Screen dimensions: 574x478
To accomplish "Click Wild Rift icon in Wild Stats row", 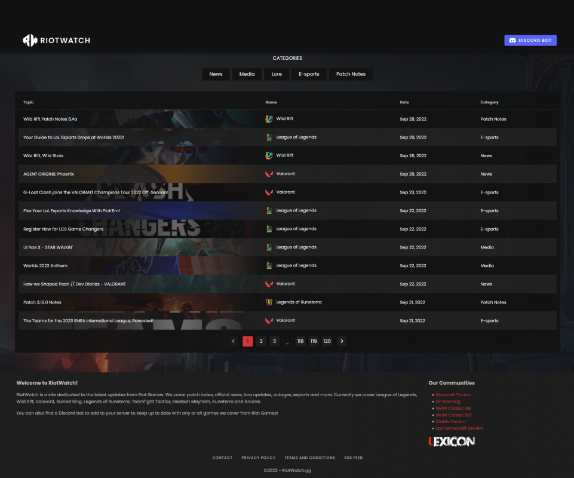I will point(269,155).
